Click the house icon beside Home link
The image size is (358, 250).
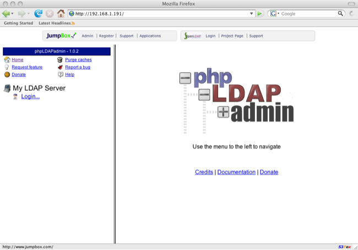click(x=7, y=60)
